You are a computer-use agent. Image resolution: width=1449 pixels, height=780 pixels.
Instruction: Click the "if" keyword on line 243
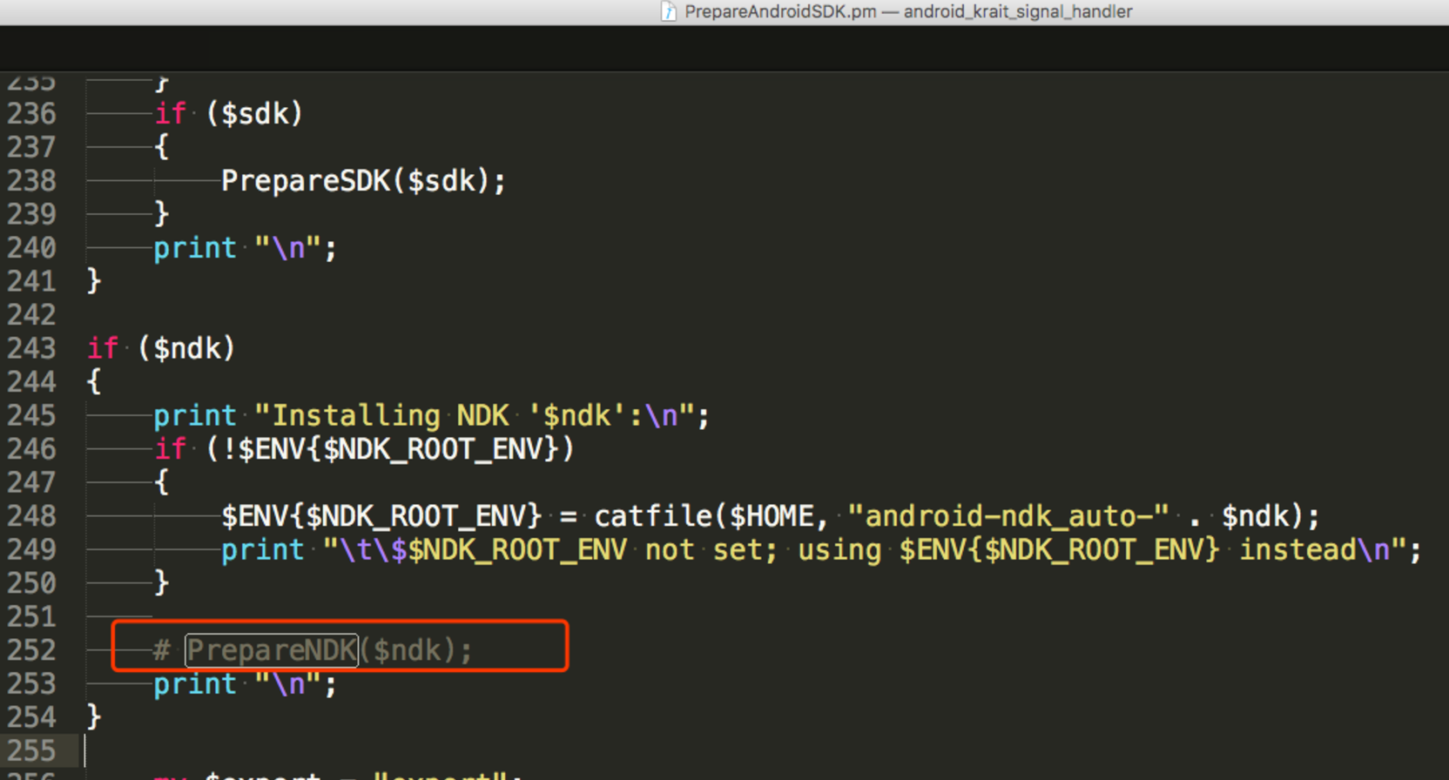pyautogui.click(x=103, y=349)
